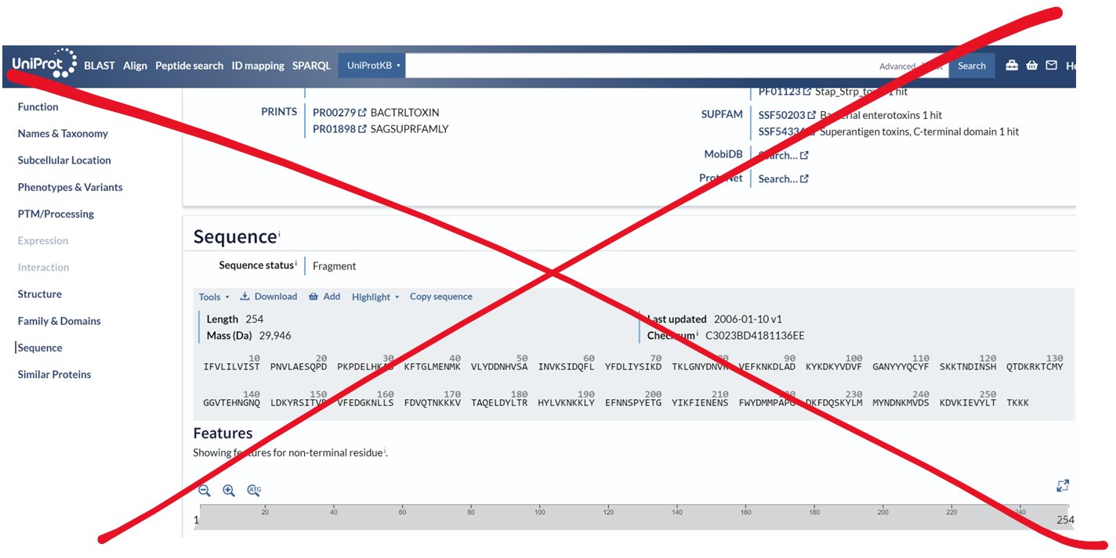Jump to Family & Domains section
Screen dimensions: 1116x558
tap(60, 321)
